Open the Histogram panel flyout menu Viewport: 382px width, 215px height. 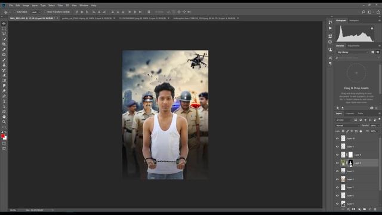[380, 21]
